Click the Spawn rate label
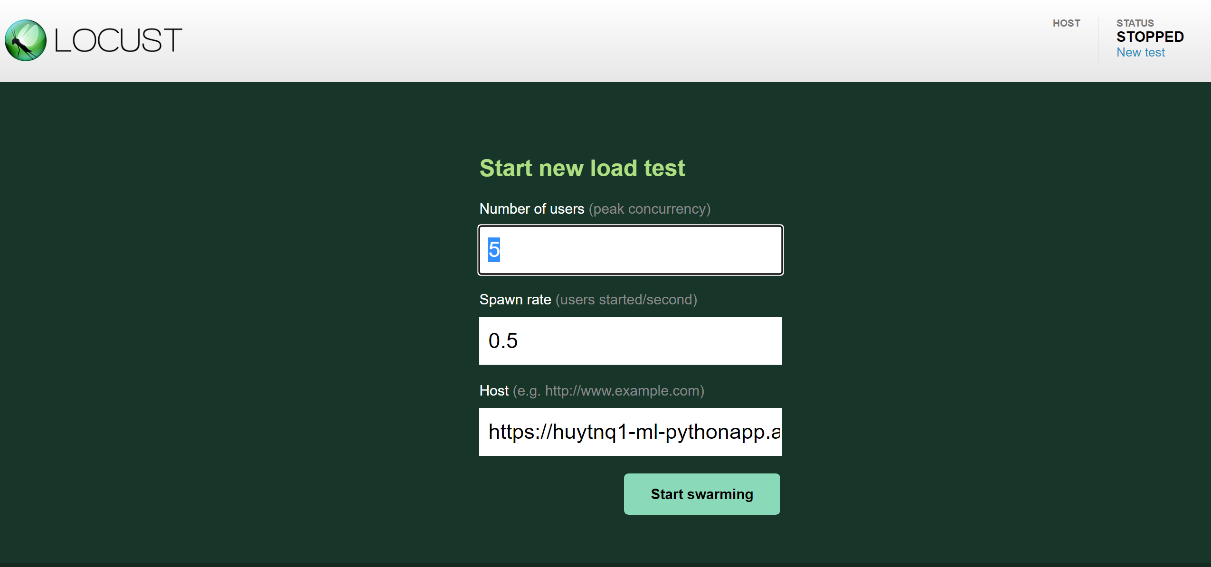This screenshot has height=567, width=1211. (x=515, y=300)
